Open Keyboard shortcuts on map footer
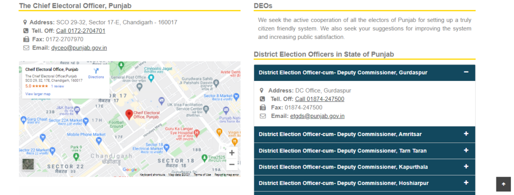This screenshot has height=195, width=514. coord(153,175)
